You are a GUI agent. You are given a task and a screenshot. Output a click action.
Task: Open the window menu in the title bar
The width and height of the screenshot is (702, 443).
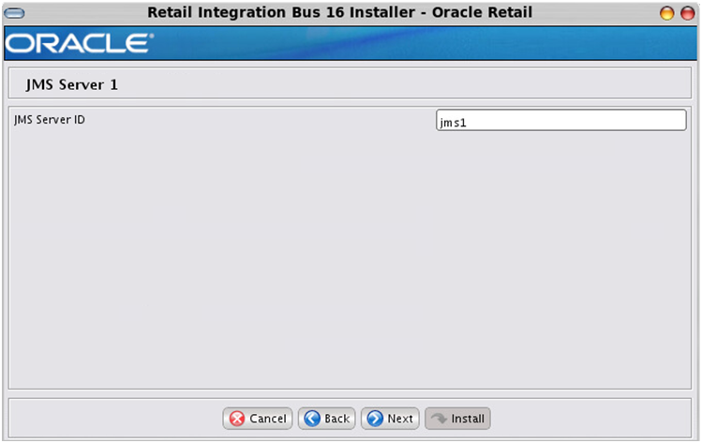14,13
